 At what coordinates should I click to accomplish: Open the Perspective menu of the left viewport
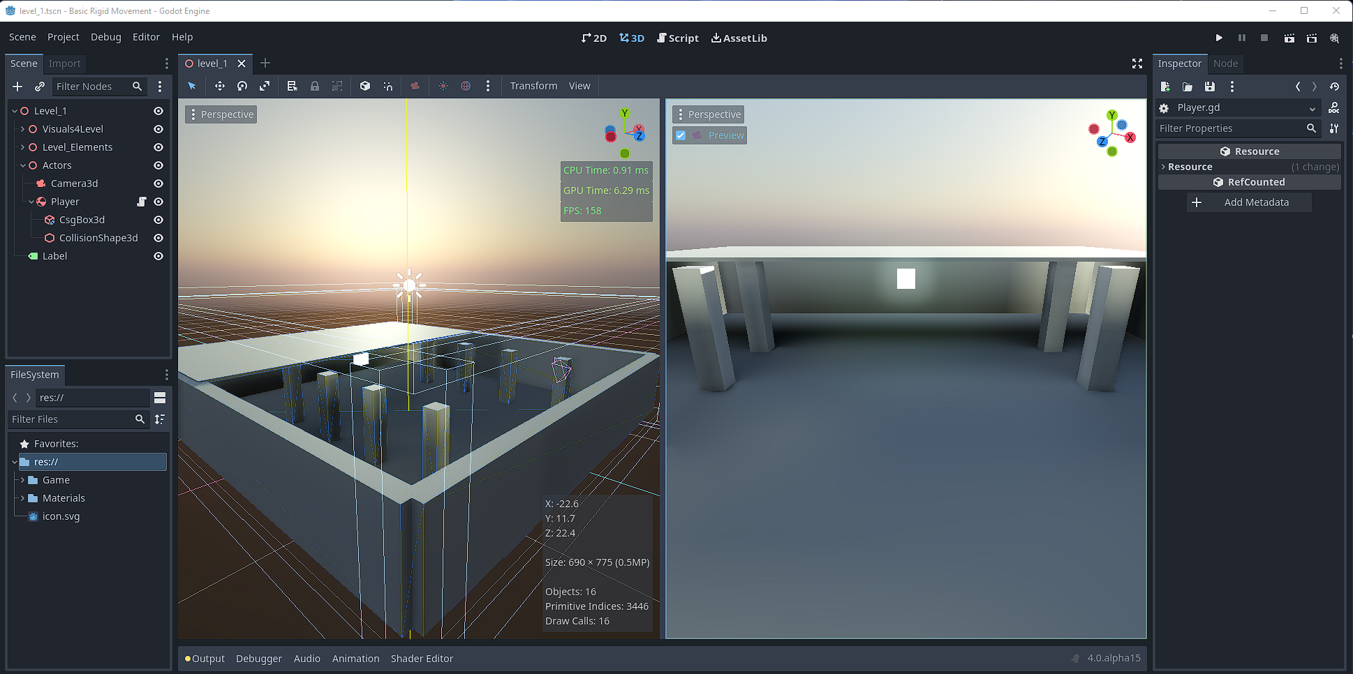tap(221, 114)
